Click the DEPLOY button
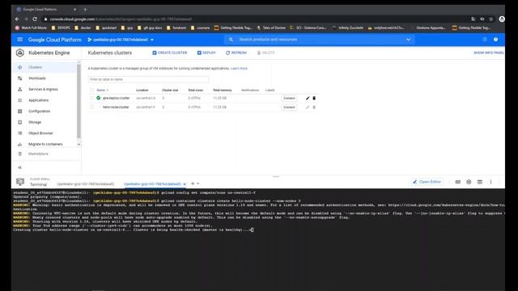The width and height of the screenshot is (518, 291). [206, 53]
